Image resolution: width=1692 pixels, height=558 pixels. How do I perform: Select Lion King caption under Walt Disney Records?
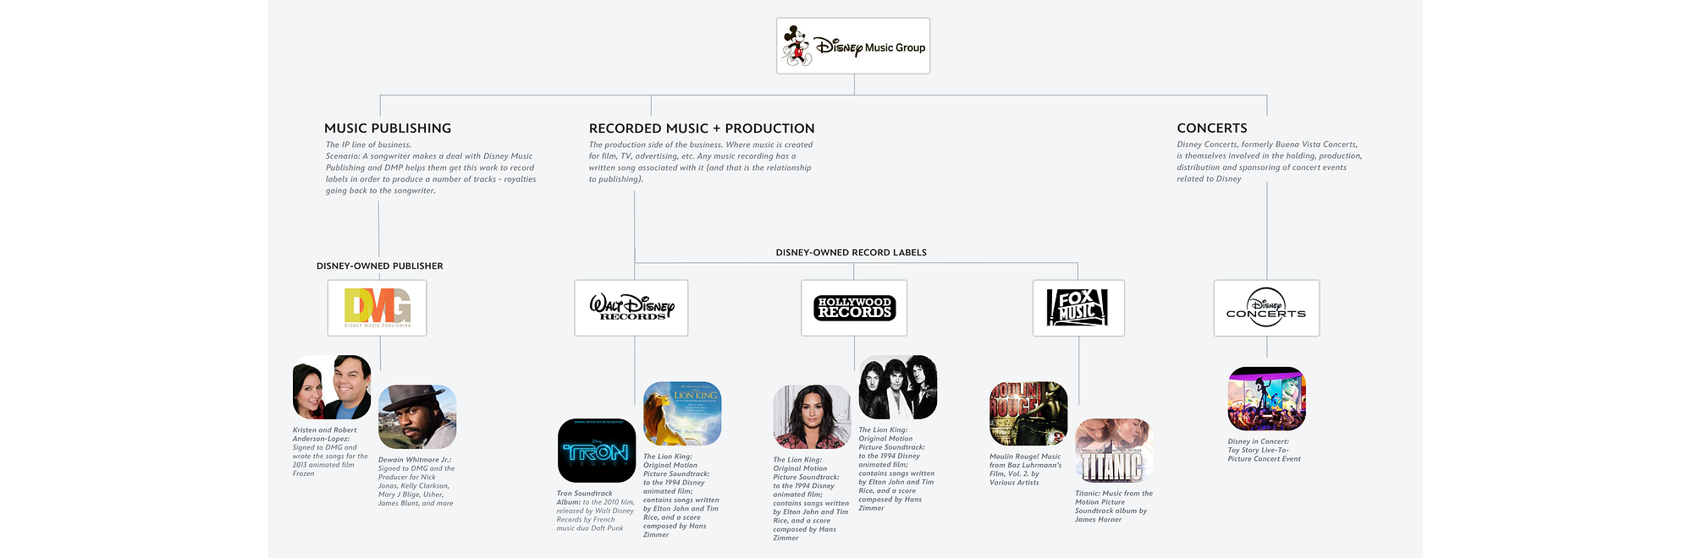click(x=681, y=495)
